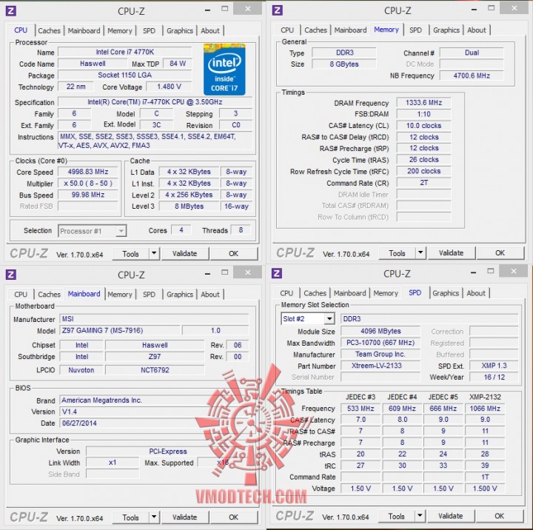The width and height of the screenshot is (533, 530).
Task: Click the Intel Core i7 inside badge
Action: click(224, 70)
